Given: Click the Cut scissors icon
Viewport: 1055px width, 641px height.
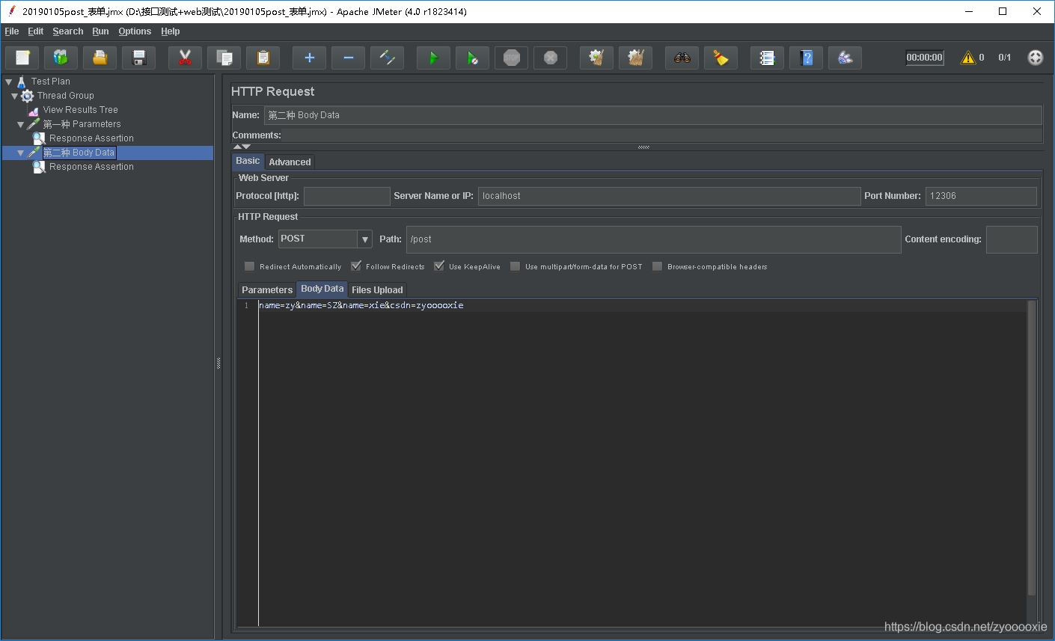Looking at the screenshot, I should click(185, 58).
